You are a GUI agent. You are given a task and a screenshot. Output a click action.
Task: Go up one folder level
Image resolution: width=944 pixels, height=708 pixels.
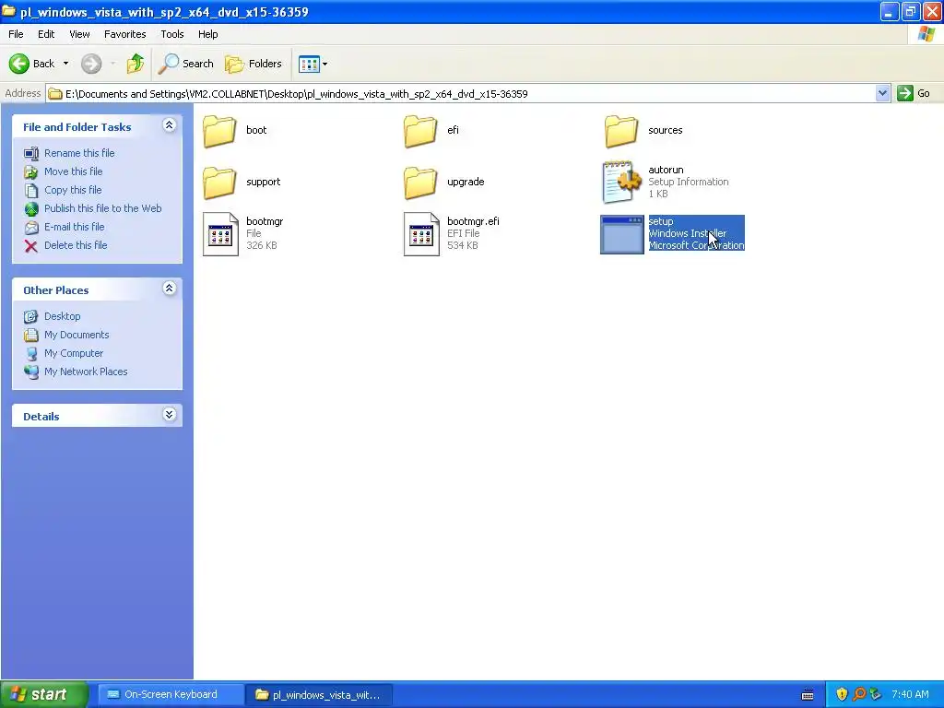coord(135,64)
